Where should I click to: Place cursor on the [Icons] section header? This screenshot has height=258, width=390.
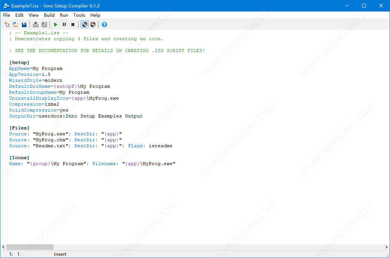coord(19,158)
